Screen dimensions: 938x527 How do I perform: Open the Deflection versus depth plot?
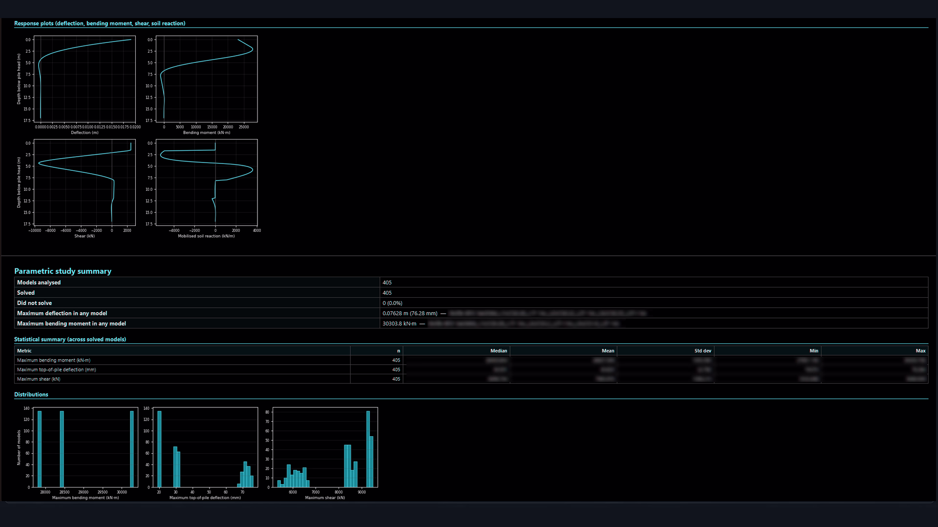[85, 79]
